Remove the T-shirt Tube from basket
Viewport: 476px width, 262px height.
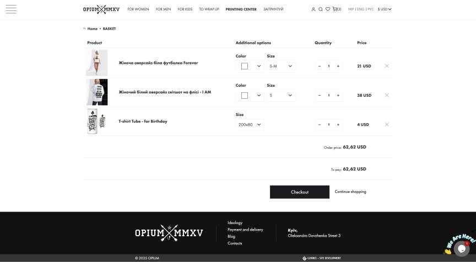click(387, 124)
